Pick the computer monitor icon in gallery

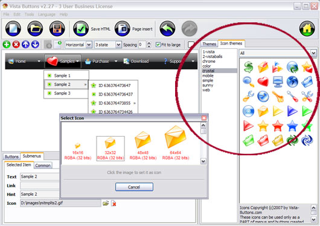[x=278, y=82]
